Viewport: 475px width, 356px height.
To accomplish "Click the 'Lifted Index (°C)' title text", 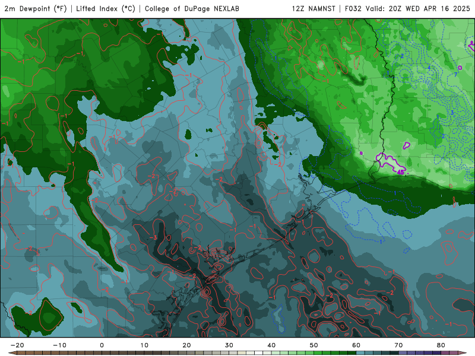I will [x=106, y=9].
